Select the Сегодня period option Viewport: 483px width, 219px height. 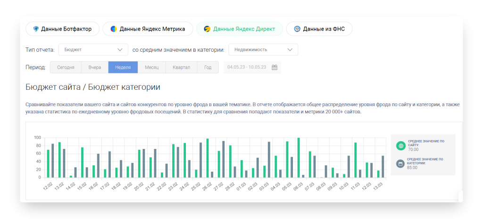tap(66, 67)
